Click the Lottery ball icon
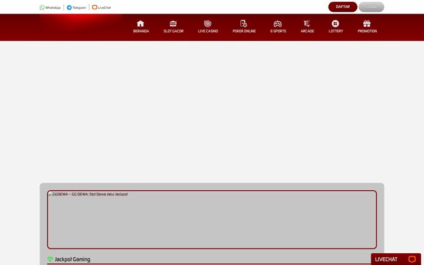 click(335, 24)
